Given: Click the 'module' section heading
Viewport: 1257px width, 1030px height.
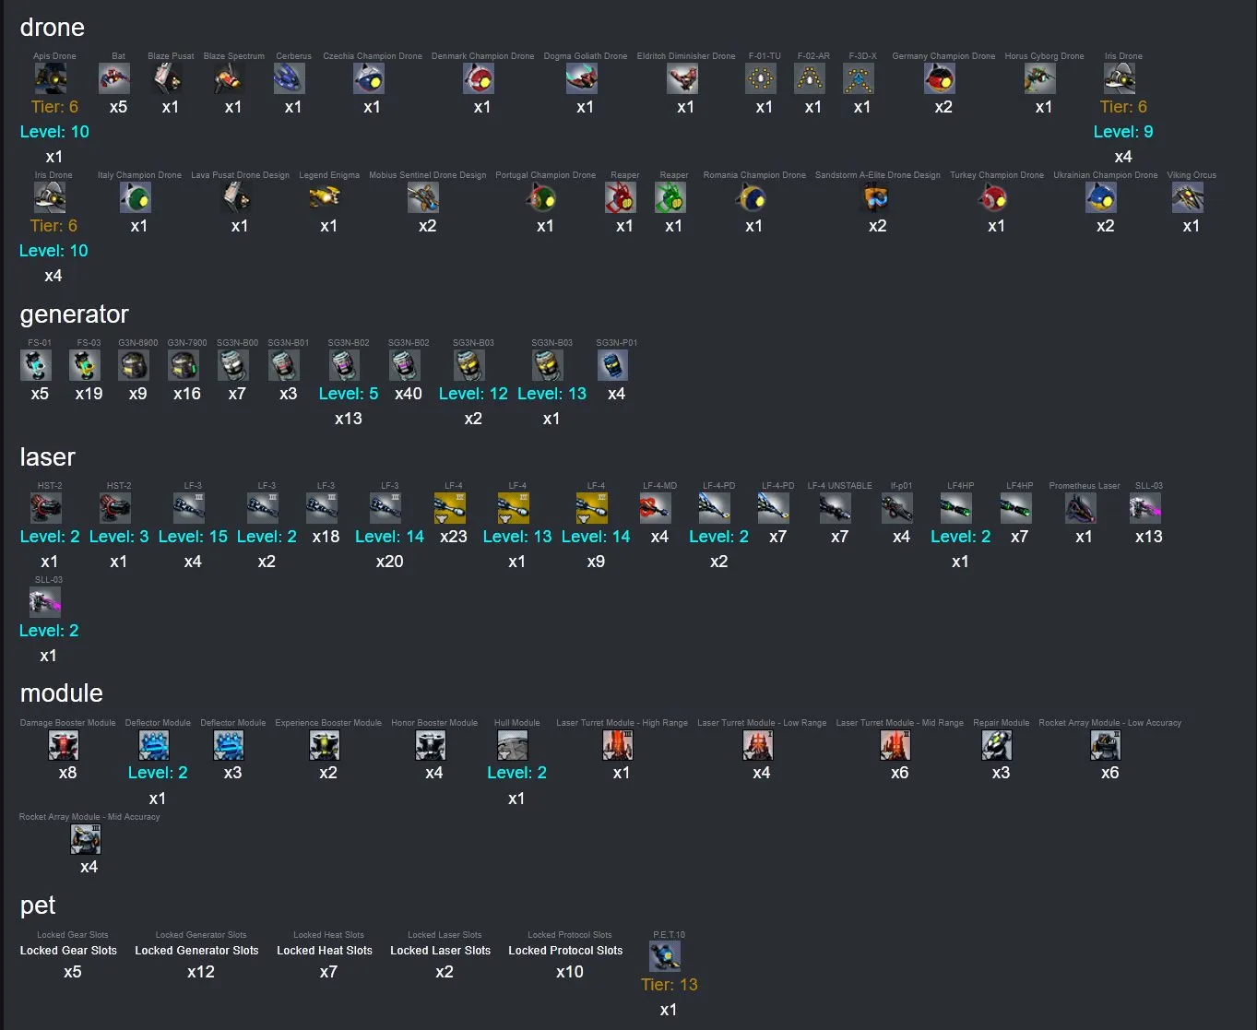Looking at the screenshot, I should (62, 693).
